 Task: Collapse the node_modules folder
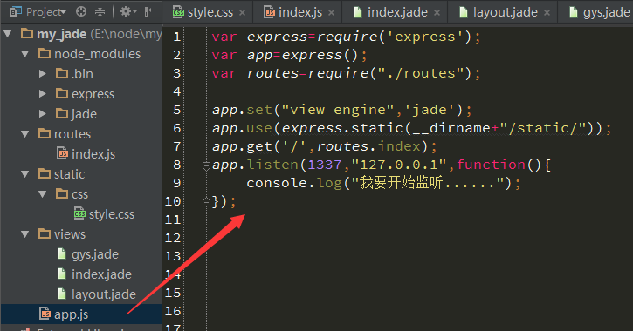(x=25, y=54)
